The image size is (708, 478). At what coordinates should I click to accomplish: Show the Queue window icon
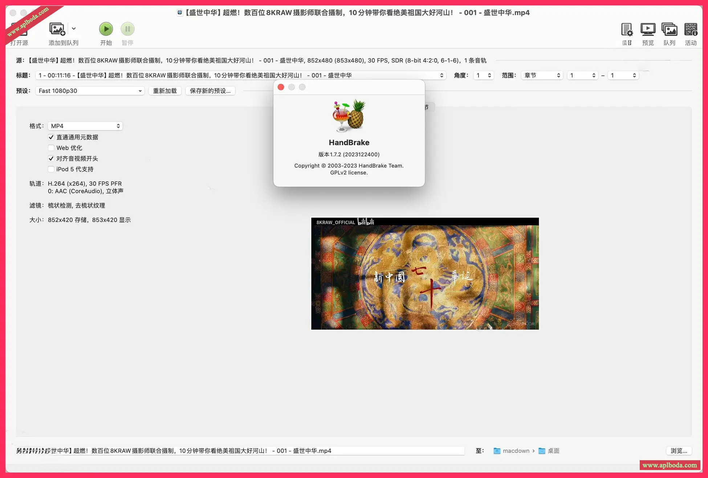tap(669, 29)
